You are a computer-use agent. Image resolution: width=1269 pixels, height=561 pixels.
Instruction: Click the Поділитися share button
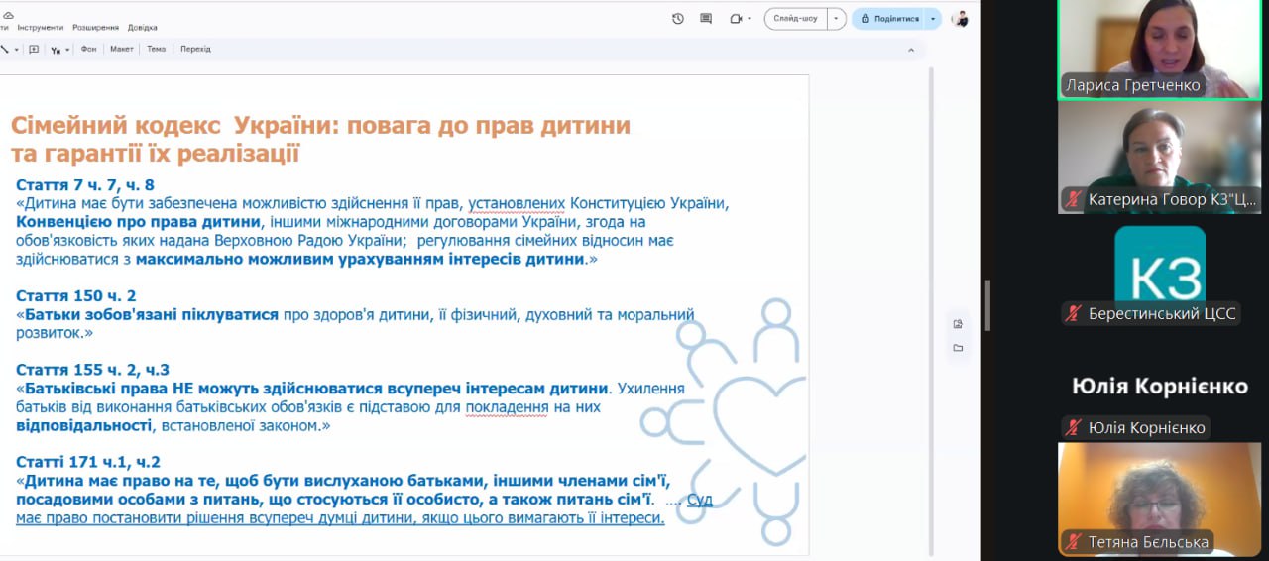click(888, 19)
